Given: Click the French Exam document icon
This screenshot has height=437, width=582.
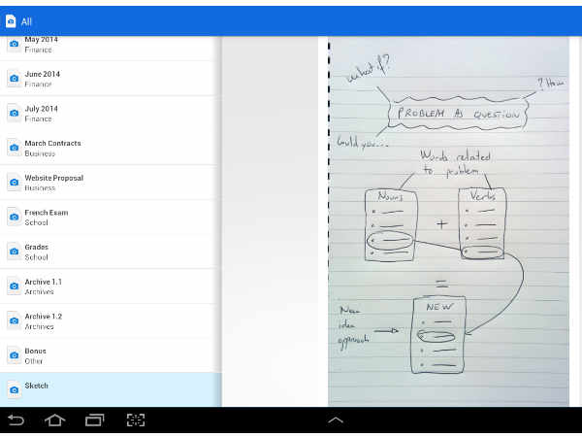Looking at the screenshot, I should [x=14, y=217].
